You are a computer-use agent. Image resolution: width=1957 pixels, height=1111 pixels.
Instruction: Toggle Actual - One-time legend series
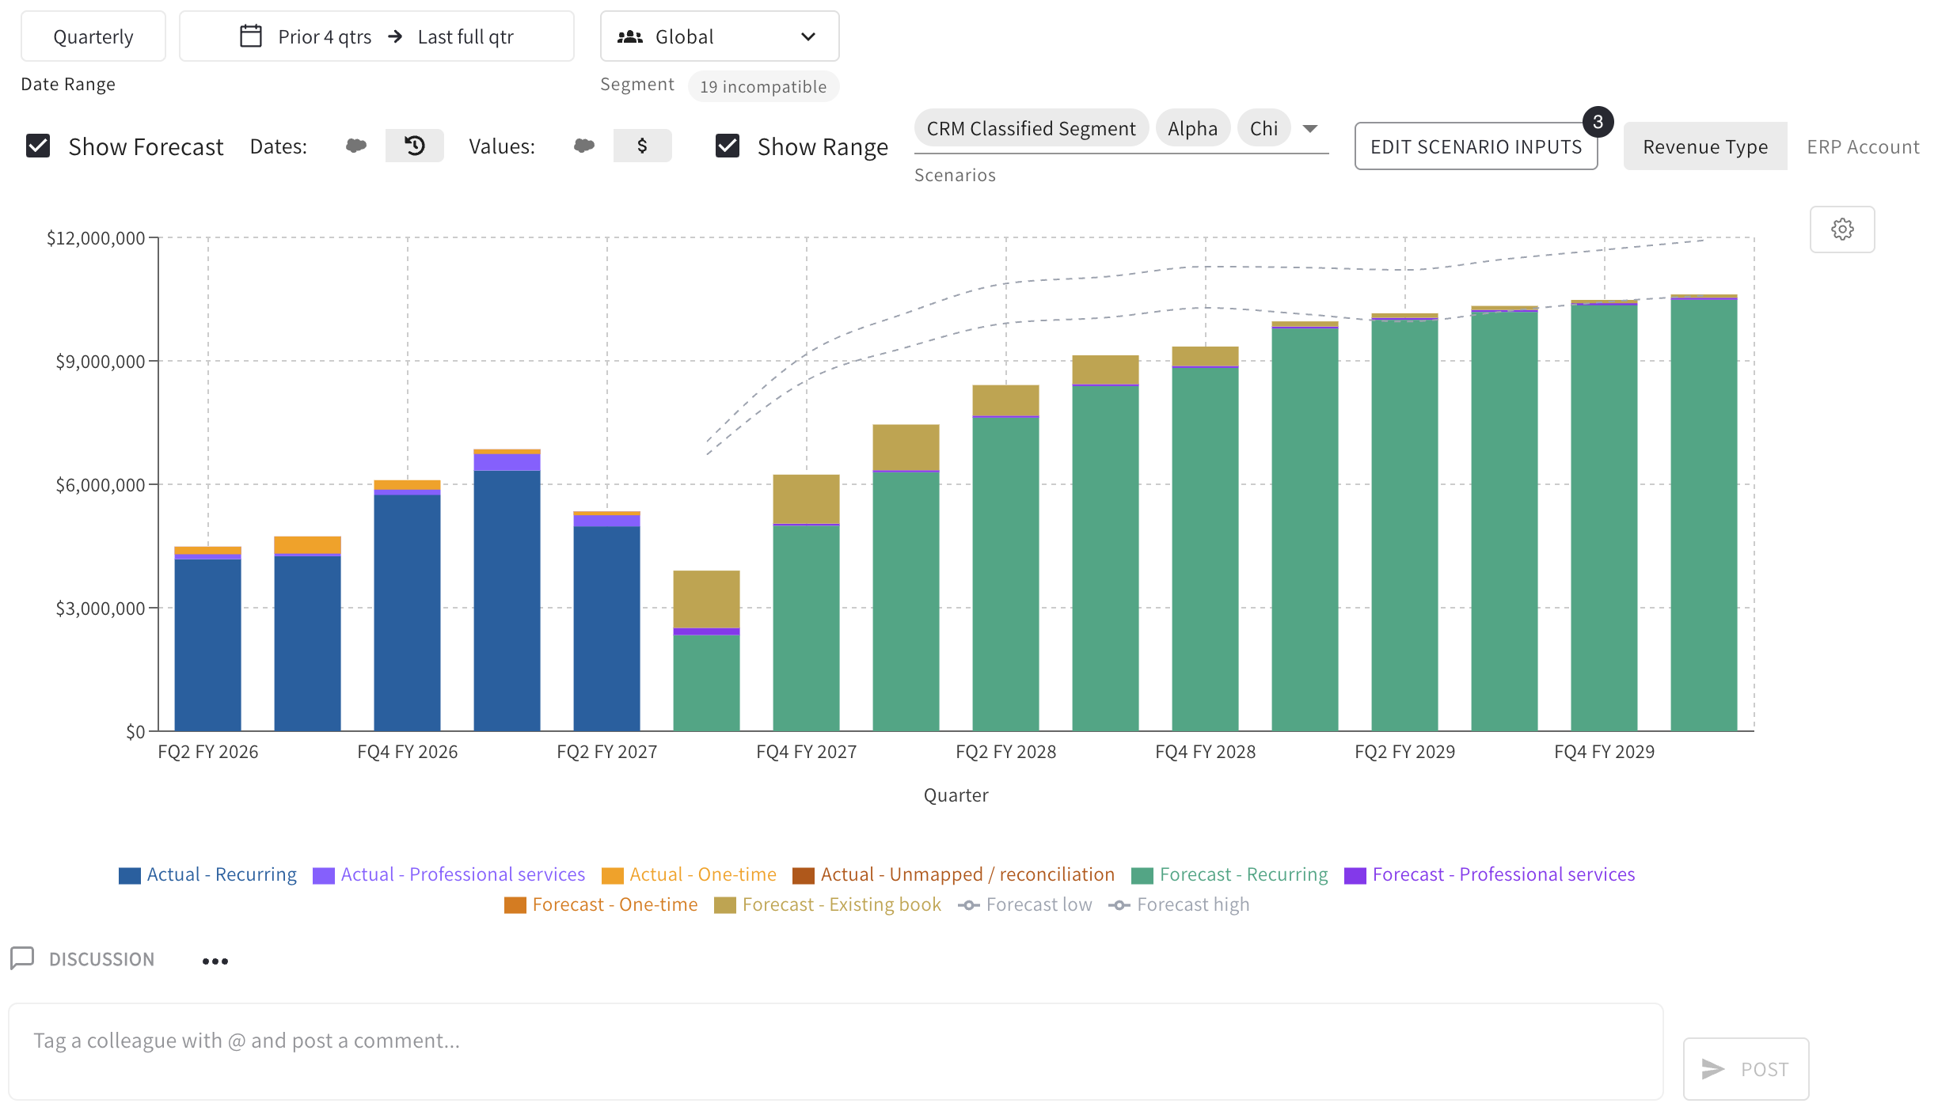coord(689,874)
